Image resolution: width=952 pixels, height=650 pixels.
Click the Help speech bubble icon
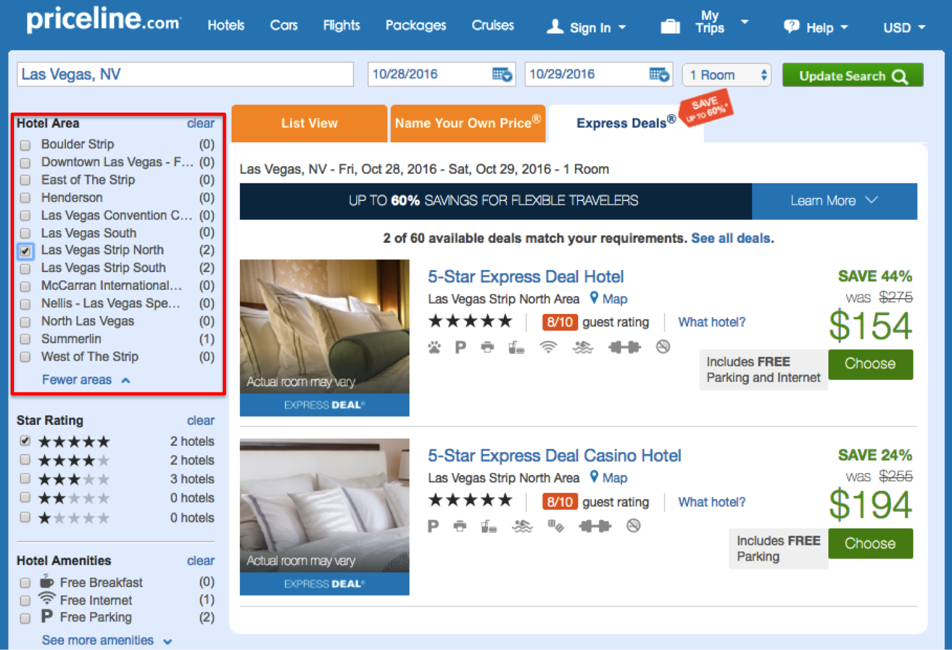pos(791,27)
